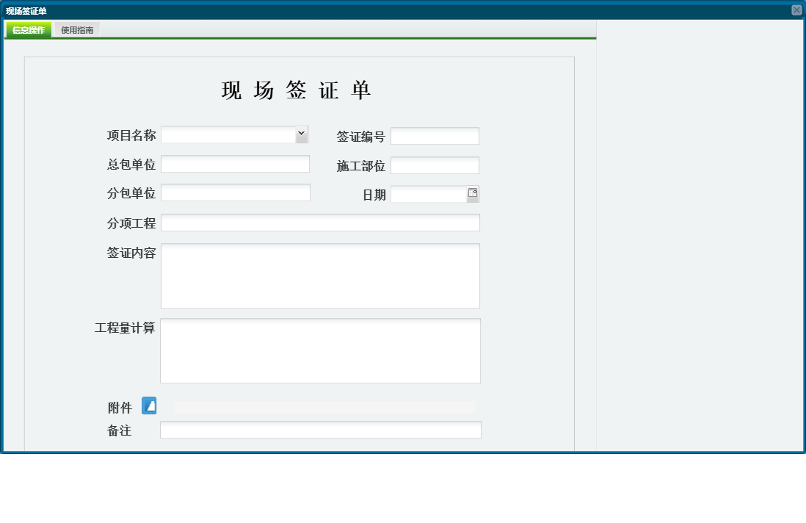Screen dimensions: 806x523
Task: Focus the 分包单位 input field
Action: pyautogui.click(x=236, y=192)
